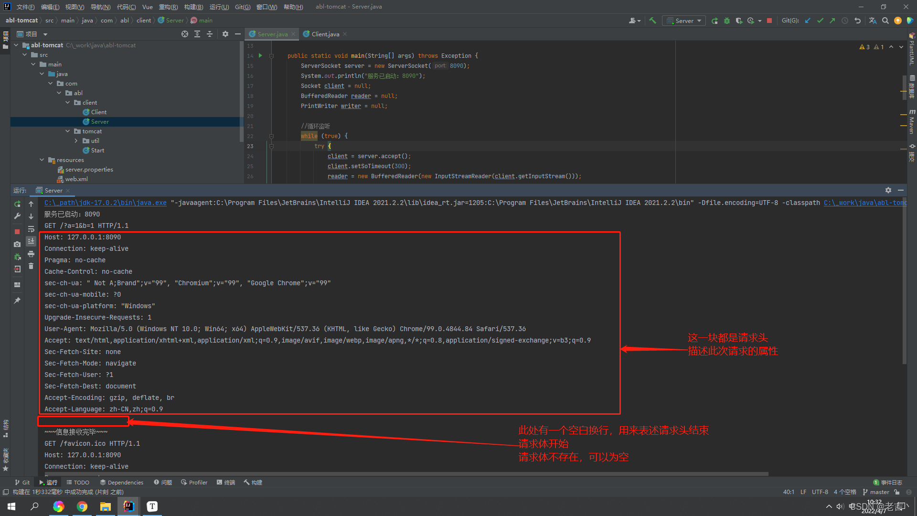Click the console horizontal scrollbar
Image resolution: width=917 pixels, height=516 pixels.
[406, 474]
